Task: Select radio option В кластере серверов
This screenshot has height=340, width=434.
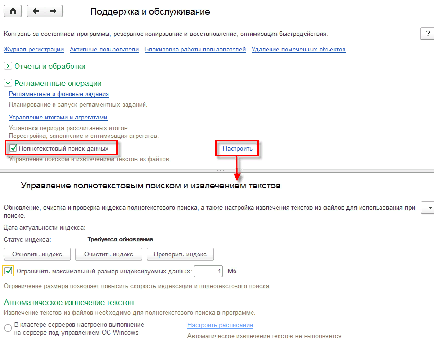Action: pyautogui.click(x=8, y=329)
